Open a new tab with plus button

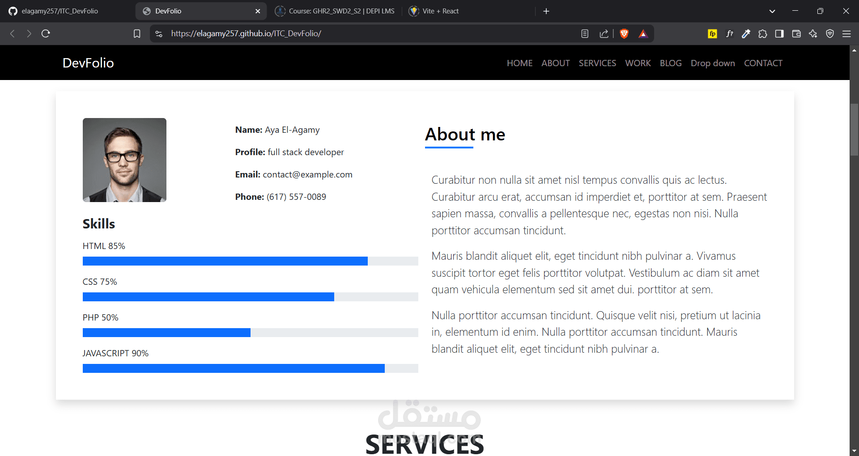(x=546, y=11)
